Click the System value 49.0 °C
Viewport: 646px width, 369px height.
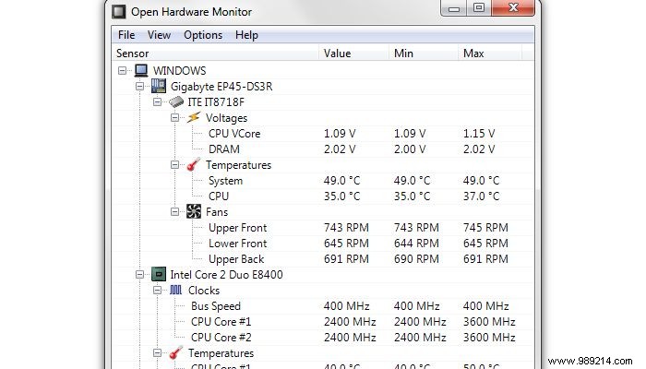(341, 181)
